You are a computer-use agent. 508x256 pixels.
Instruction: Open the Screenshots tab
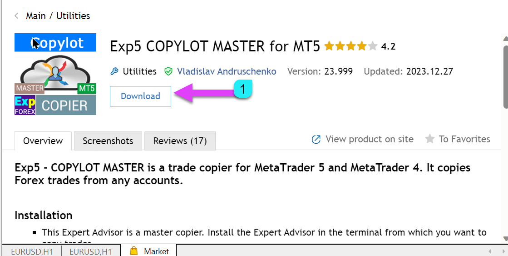click(x=108, y=141)
